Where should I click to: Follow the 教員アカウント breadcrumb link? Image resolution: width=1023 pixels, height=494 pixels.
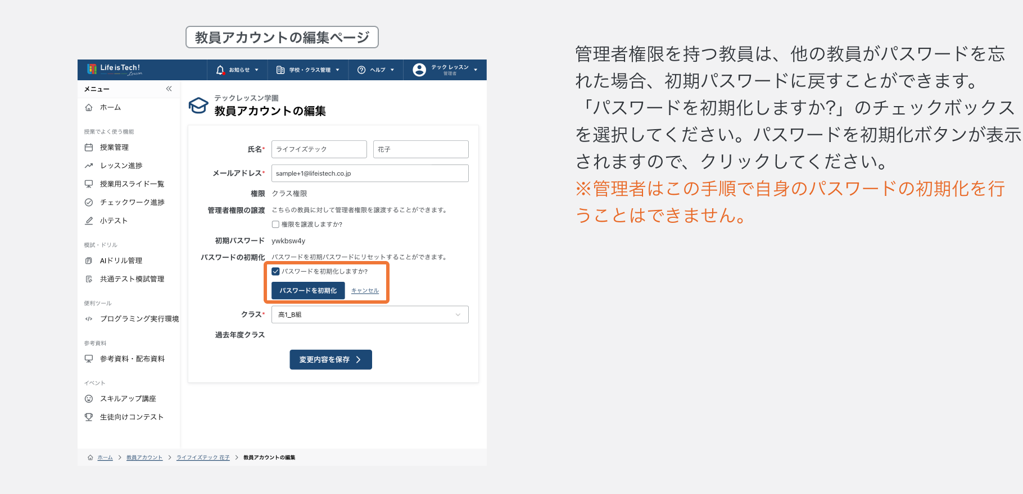coord(144,458)
